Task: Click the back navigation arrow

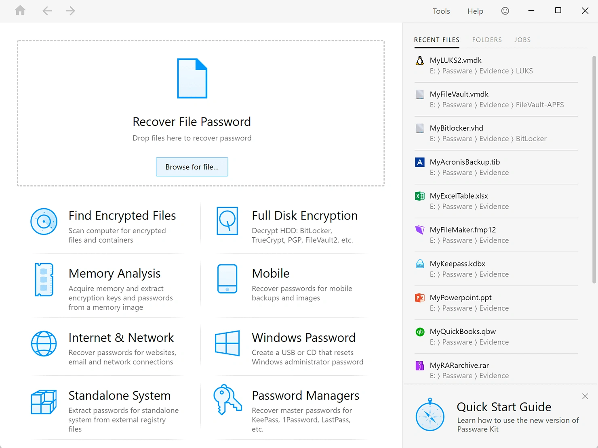Action: (47, 11)
